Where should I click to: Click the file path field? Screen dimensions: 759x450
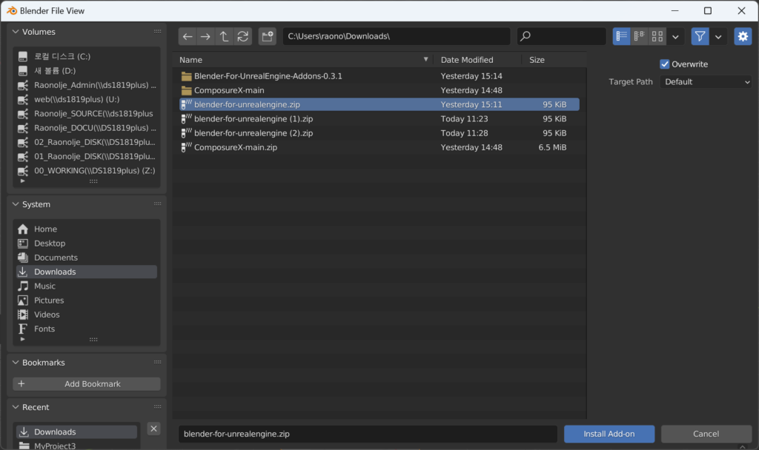point(397,36)
